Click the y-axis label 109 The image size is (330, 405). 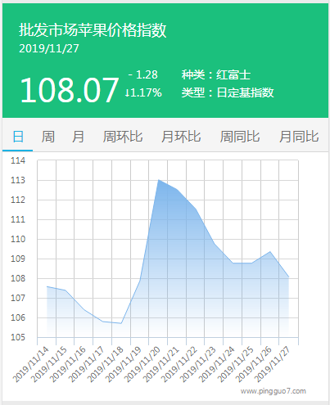tap(18, 259)
